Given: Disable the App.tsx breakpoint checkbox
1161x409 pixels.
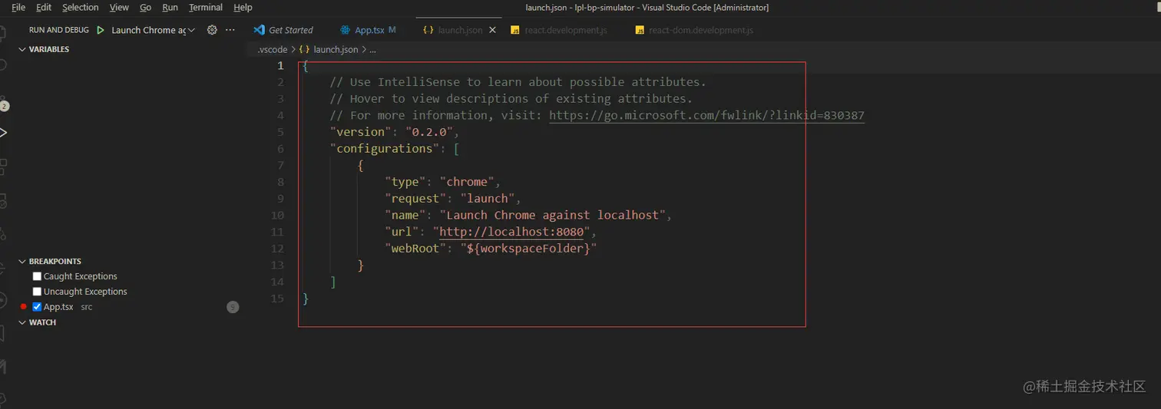Looking at the screenshot, I should [x=37, y=307].
